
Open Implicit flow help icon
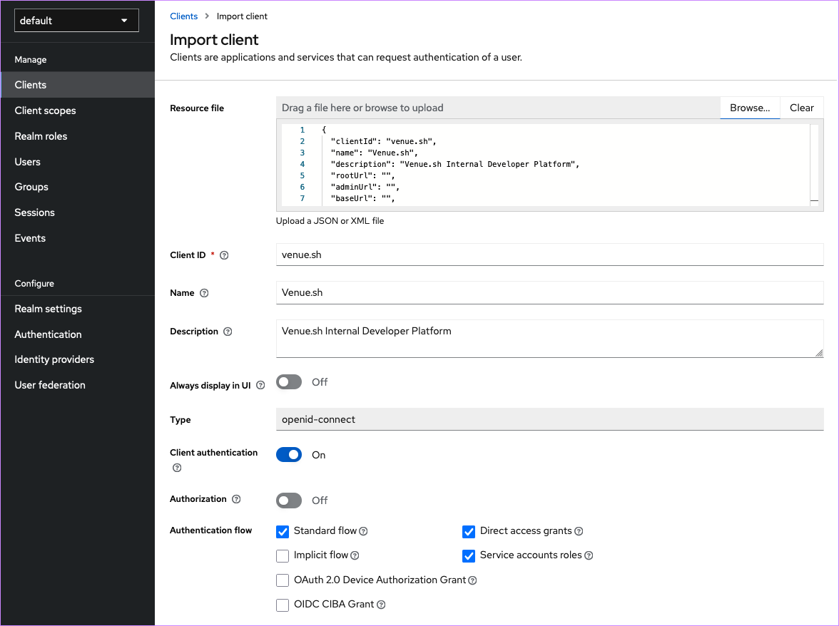(x=355, y=555)
